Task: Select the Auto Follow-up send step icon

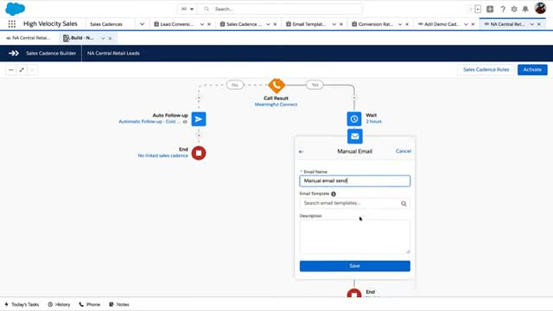Action: tap(199, 119)
